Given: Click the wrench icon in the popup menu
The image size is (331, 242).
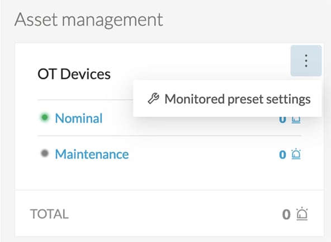Looking at the screenshot, I should 153,99.
